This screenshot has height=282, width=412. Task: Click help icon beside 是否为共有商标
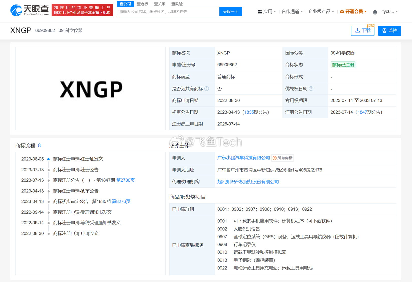(207, 88)
